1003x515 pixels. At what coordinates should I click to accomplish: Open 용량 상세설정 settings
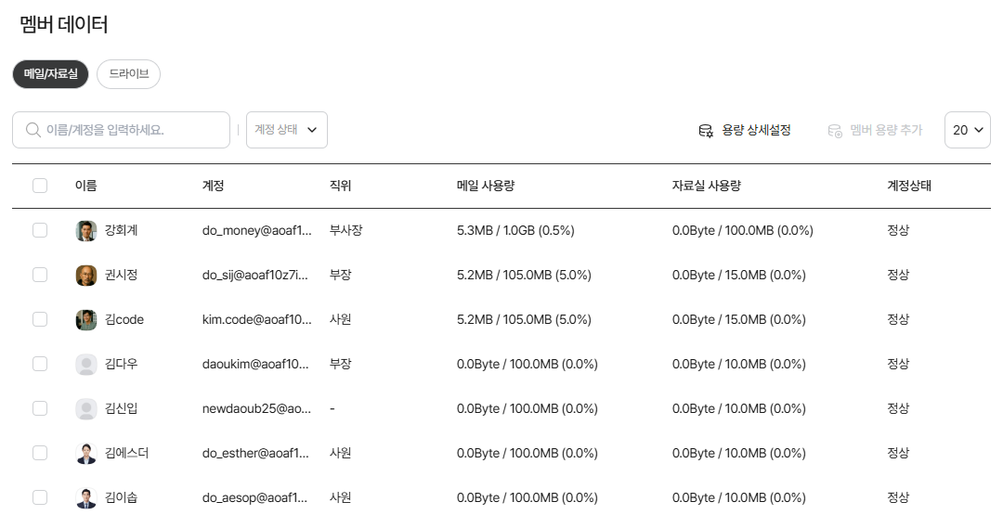[756, 130]
